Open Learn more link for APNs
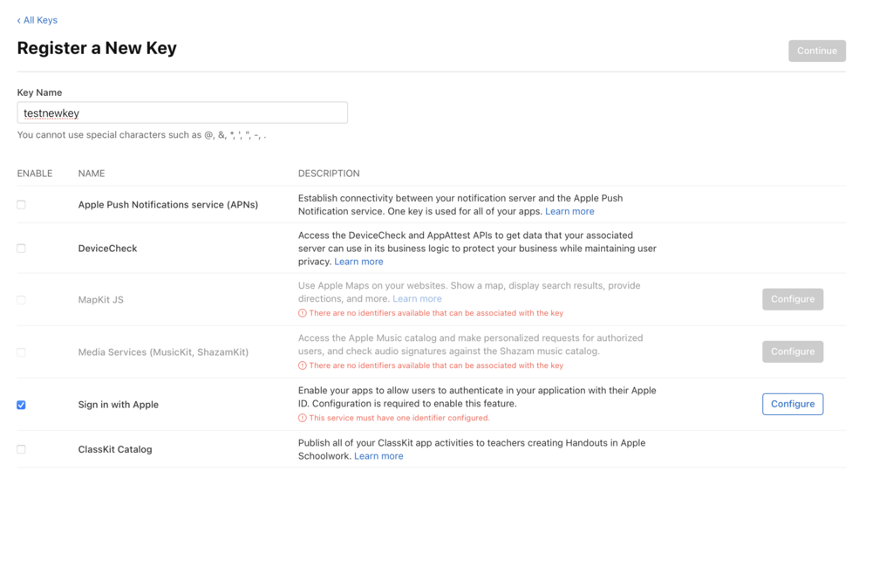The image size is (893, 587). pyautogui.click(x=569, y=211)
